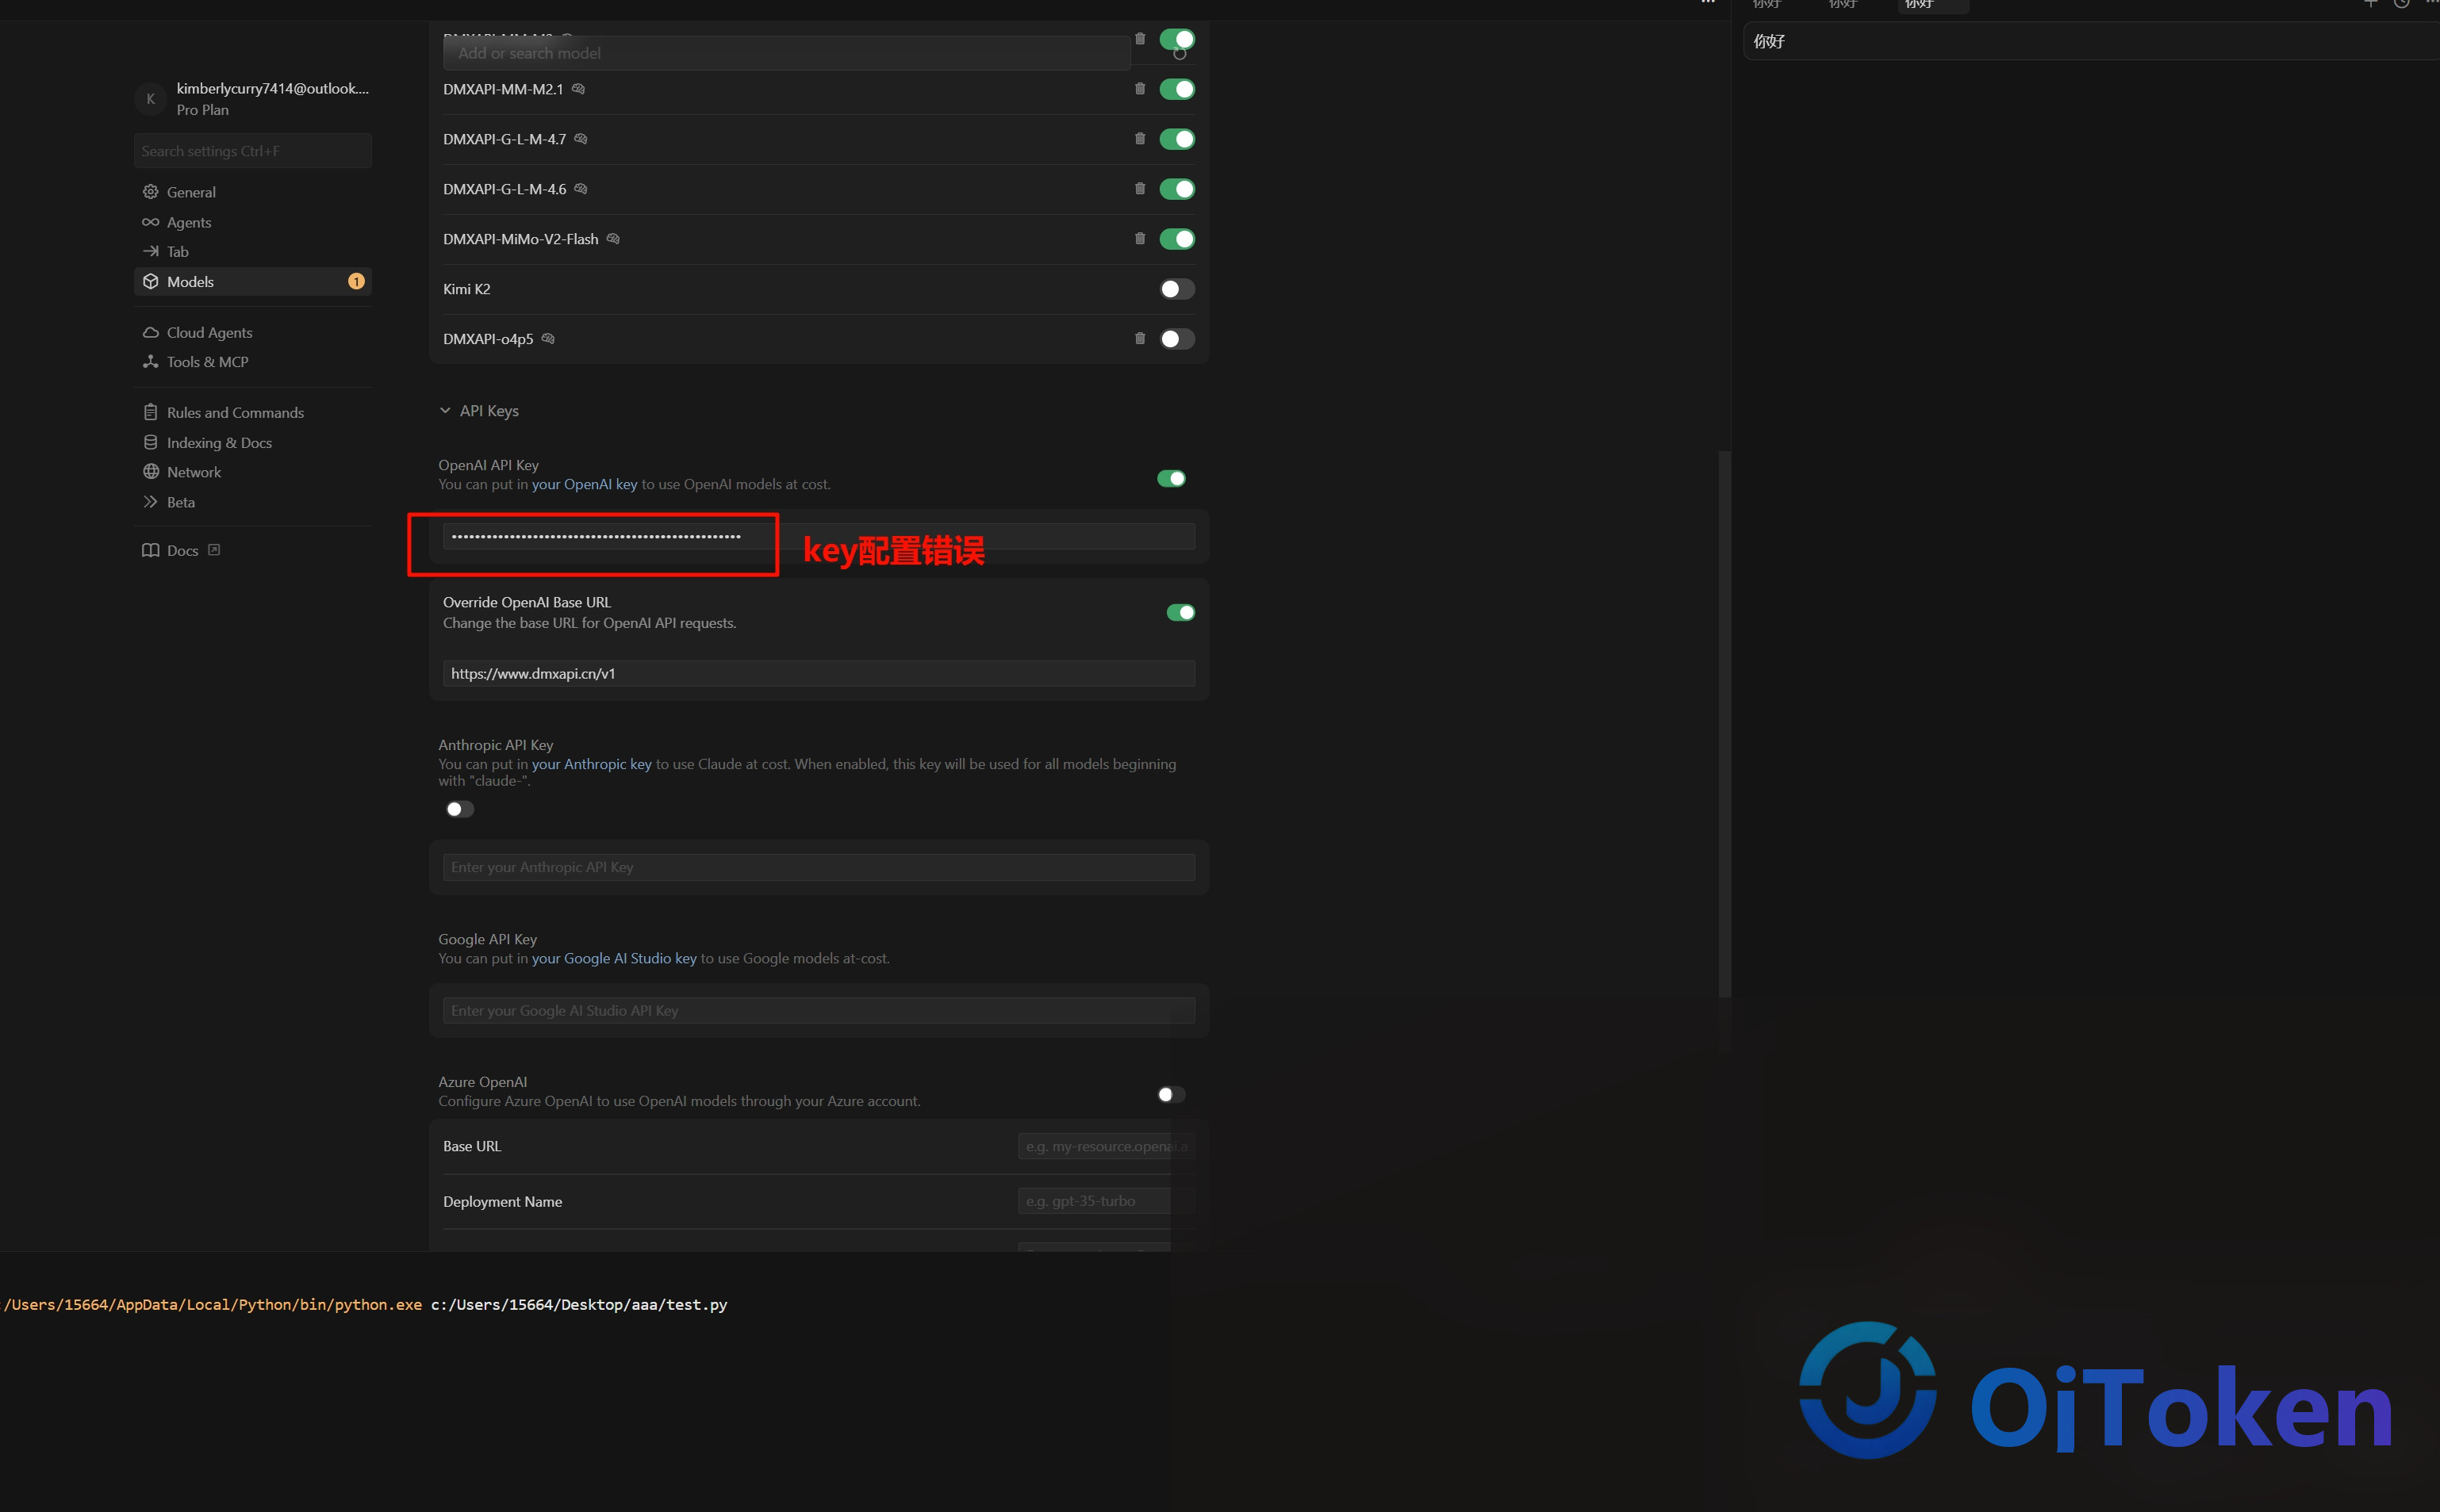Open the 'your Anthropic key' link
Screen dimensions: 2440x1512
(591, 764)
